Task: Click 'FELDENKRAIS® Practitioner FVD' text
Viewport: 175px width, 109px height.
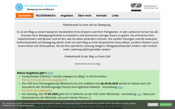Action: pos(151,7)
